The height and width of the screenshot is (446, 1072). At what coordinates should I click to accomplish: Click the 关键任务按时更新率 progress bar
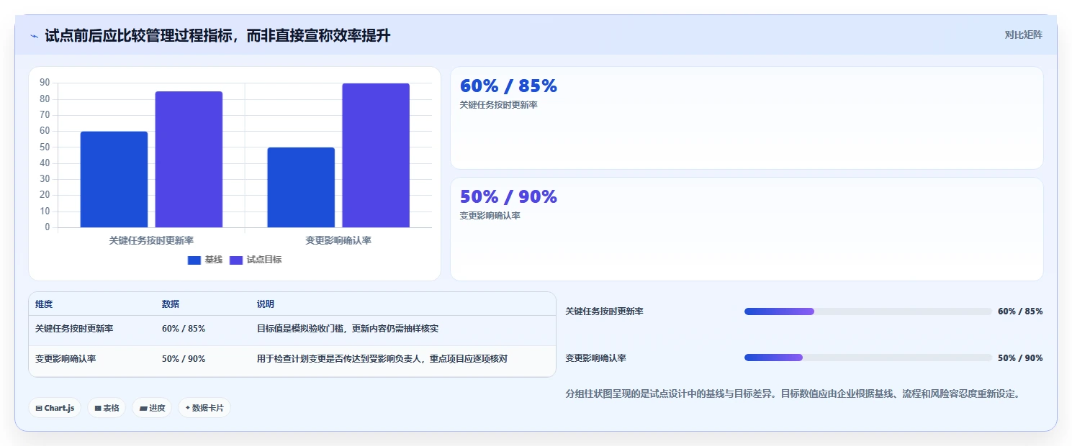coord(868,311)
